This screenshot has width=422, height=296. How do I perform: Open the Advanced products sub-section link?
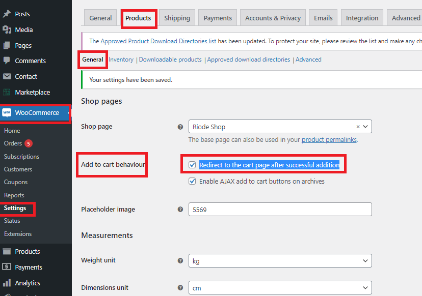(308, 60)
